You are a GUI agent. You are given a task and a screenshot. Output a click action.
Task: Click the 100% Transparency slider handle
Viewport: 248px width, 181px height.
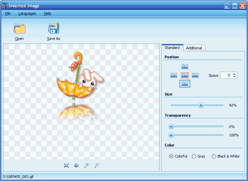[171, 135]
